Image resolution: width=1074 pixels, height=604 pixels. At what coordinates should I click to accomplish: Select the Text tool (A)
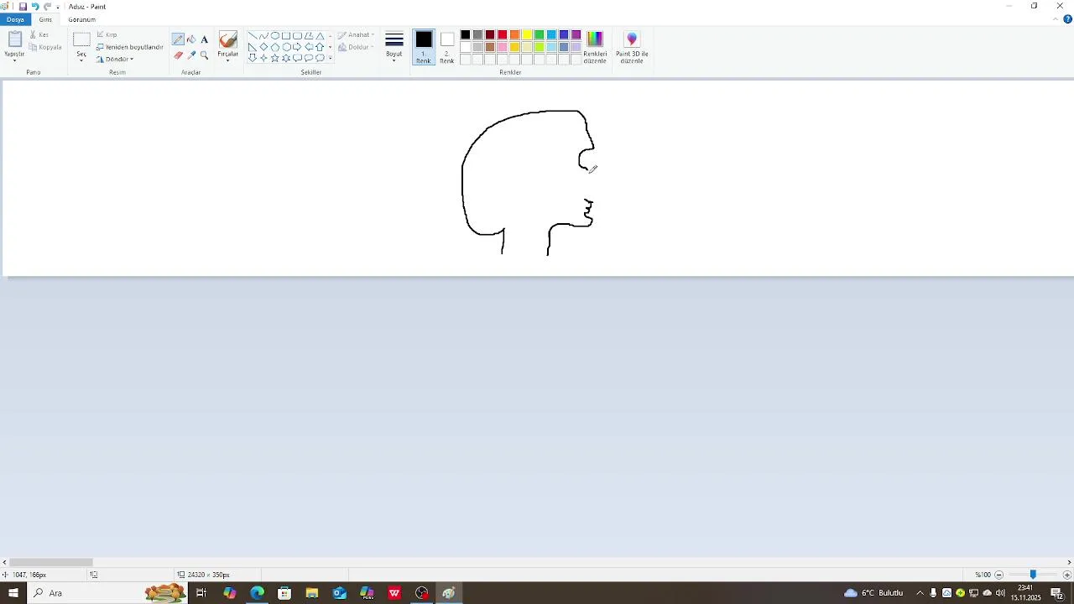click(x=204, y=39)
